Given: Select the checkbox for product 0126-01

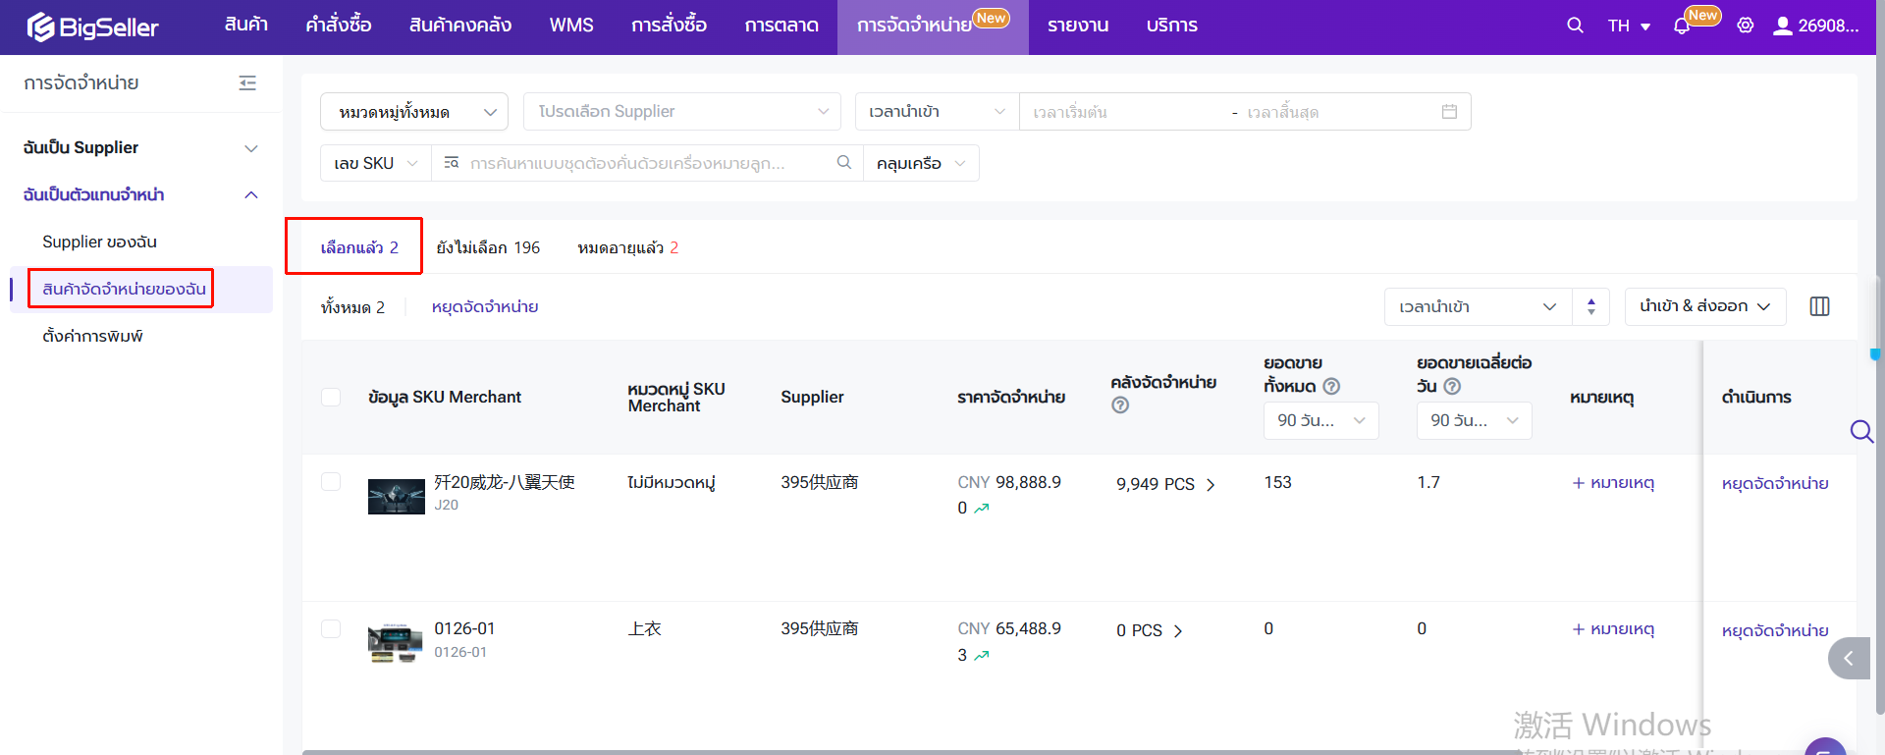Looking at the screenshot, I should click(x=331, y=628).
